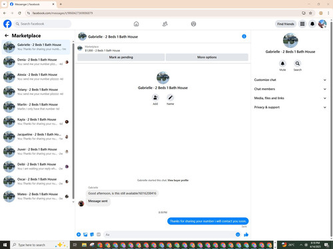Viewport: 333px width, 249px height.
Task: Open Jacqueline - 2 Beds conversation
Action: coord(36,137)
